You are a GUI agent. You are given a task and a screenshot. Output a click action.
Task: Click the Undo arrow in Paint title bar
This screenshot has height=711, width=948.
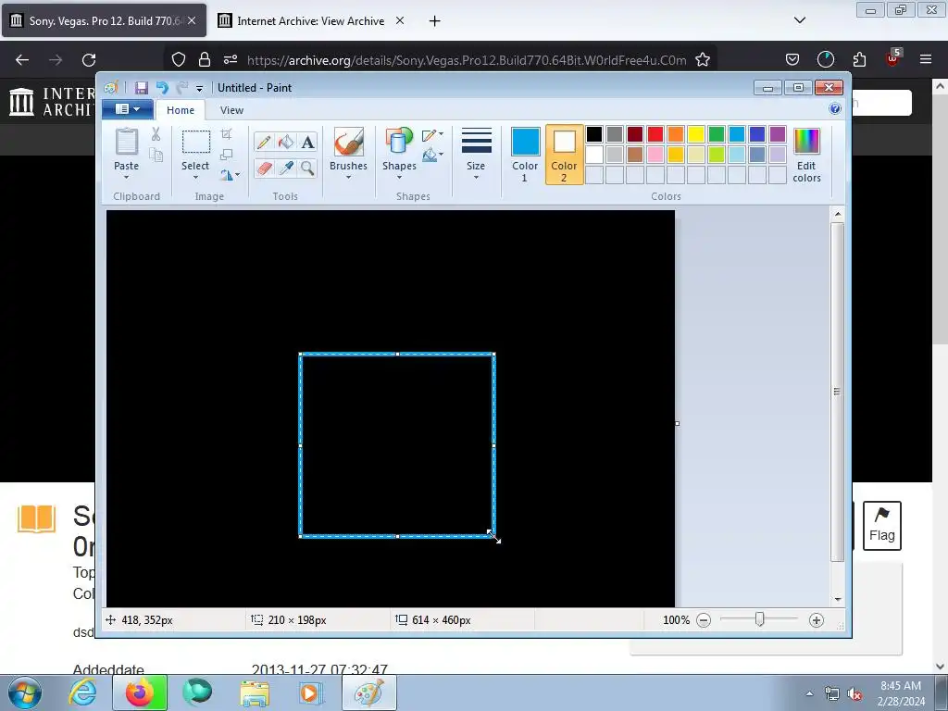pyautogui.click(x=162, y=88)
